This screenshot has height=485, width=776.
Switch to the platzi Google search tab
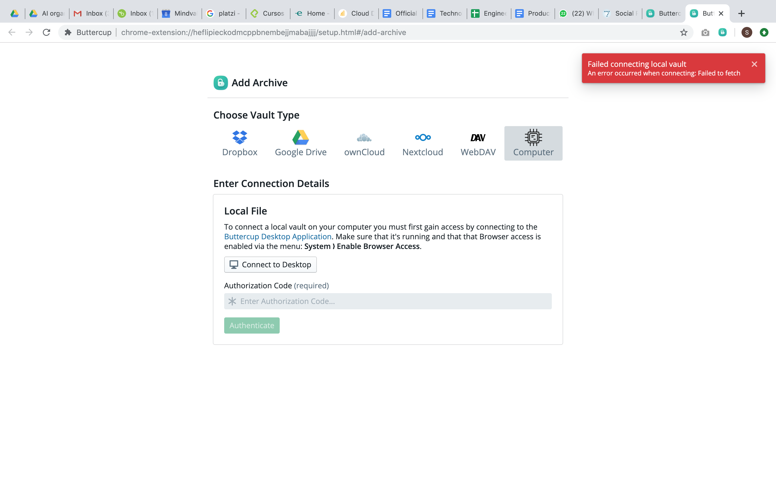[x=224, y=13]
